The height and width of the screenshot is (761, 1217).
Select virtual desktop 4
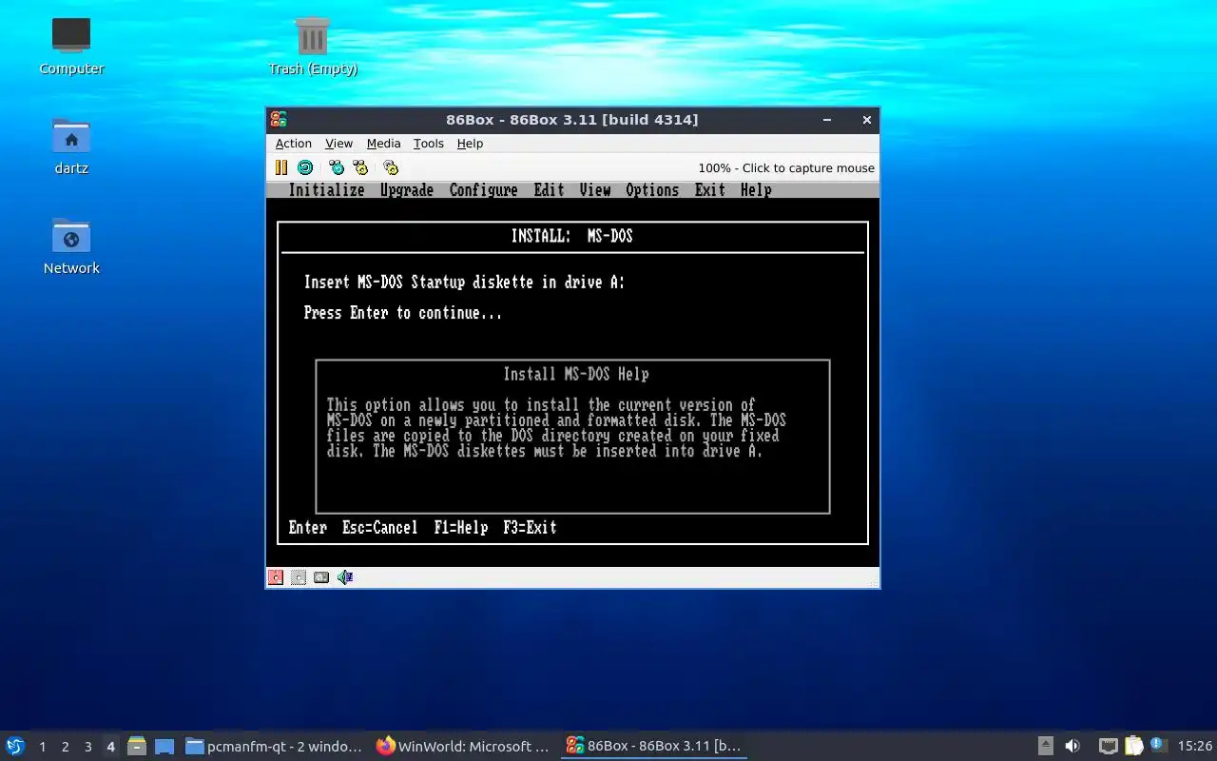click(110, 747)
